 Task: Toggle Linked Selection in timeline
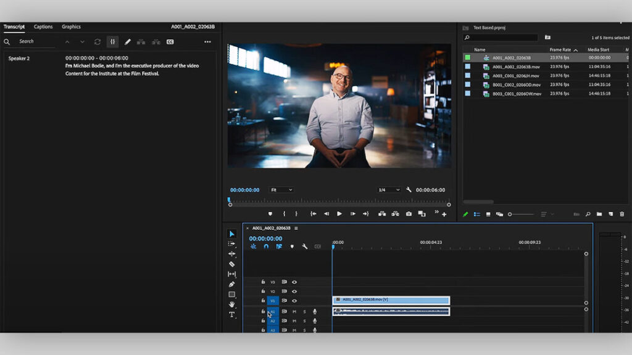point(279,247)
